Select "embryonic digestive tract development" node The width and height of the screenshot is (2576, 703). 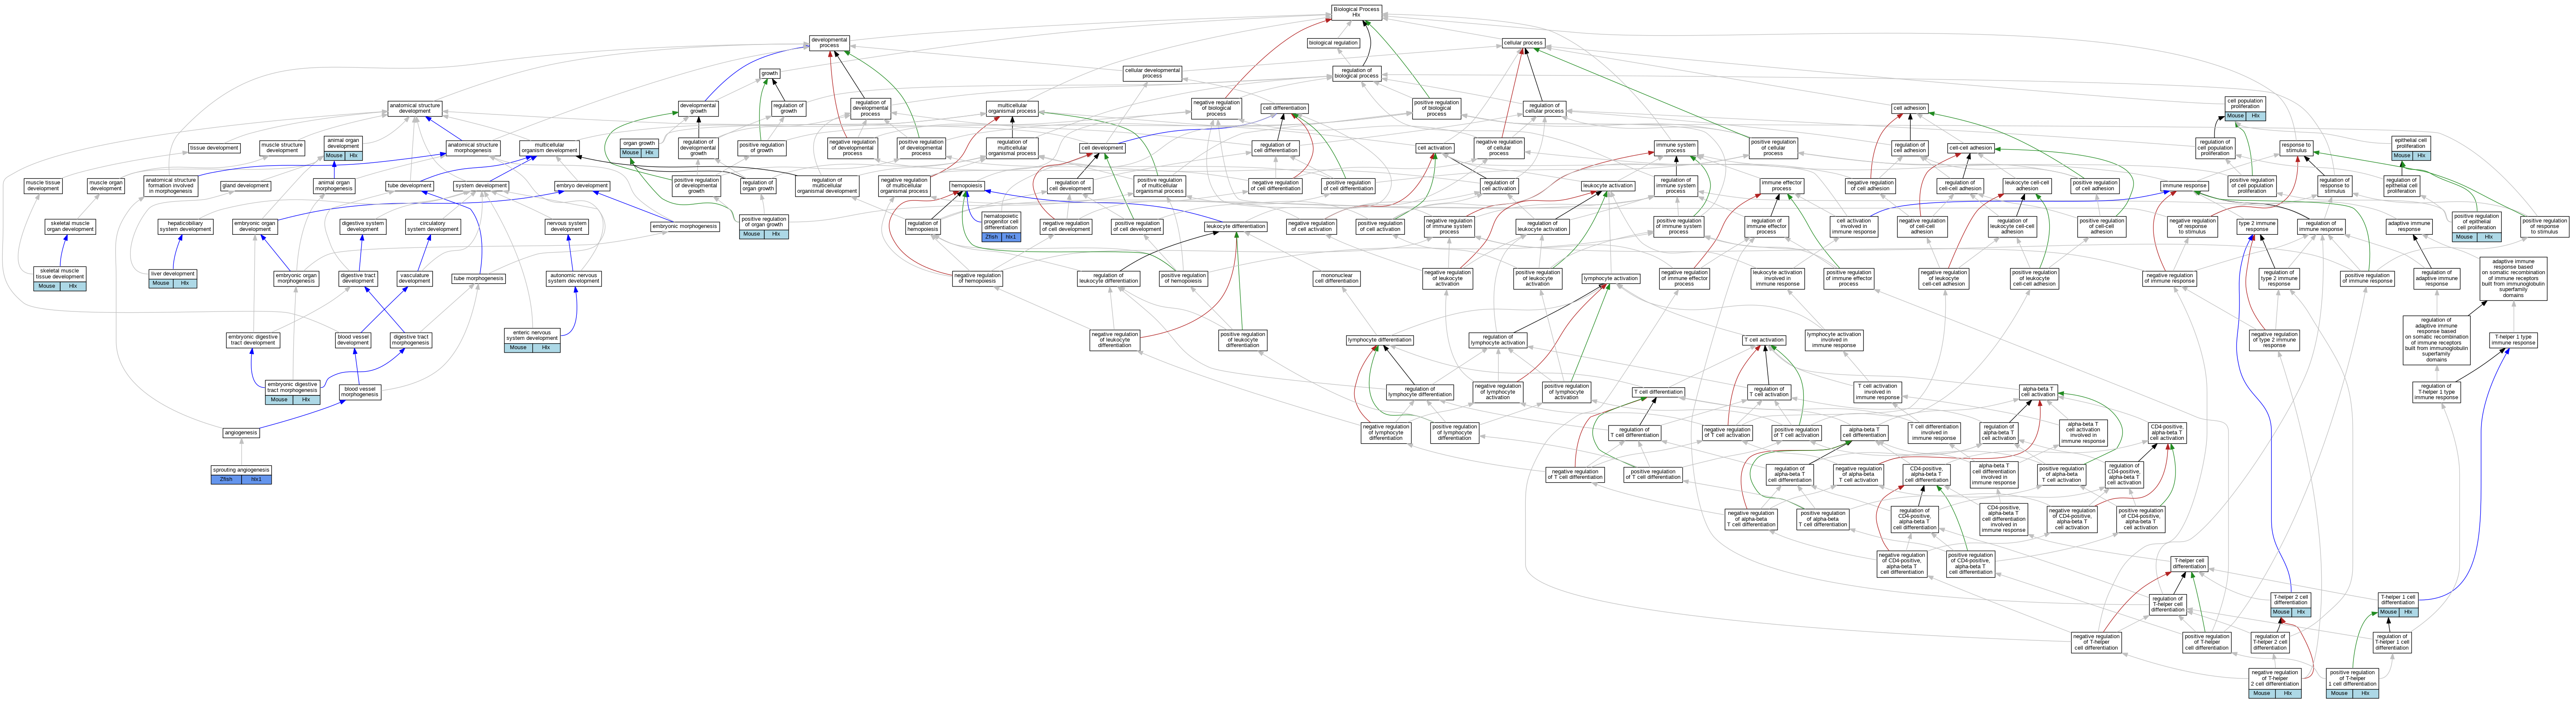point(253,340)
